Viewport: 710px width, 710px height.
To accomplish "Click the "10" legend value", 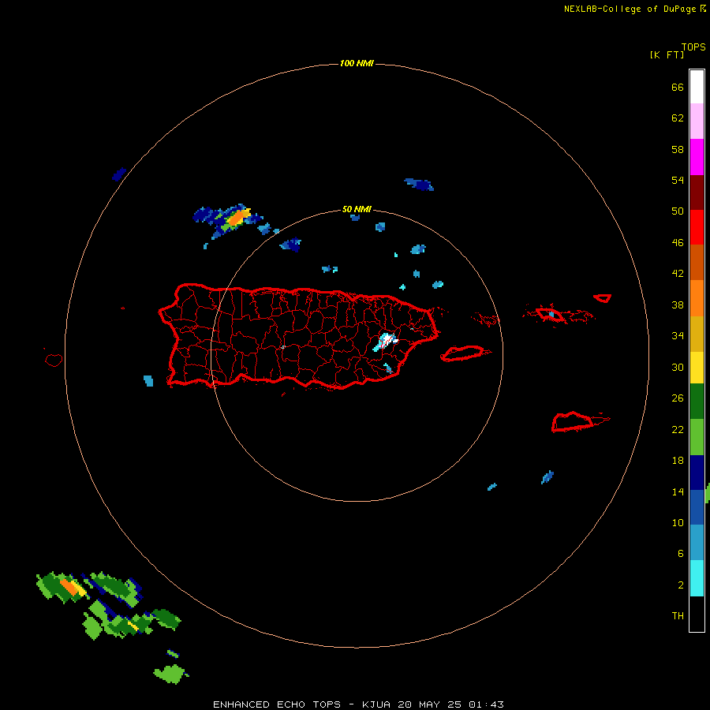I will [678, 522].
